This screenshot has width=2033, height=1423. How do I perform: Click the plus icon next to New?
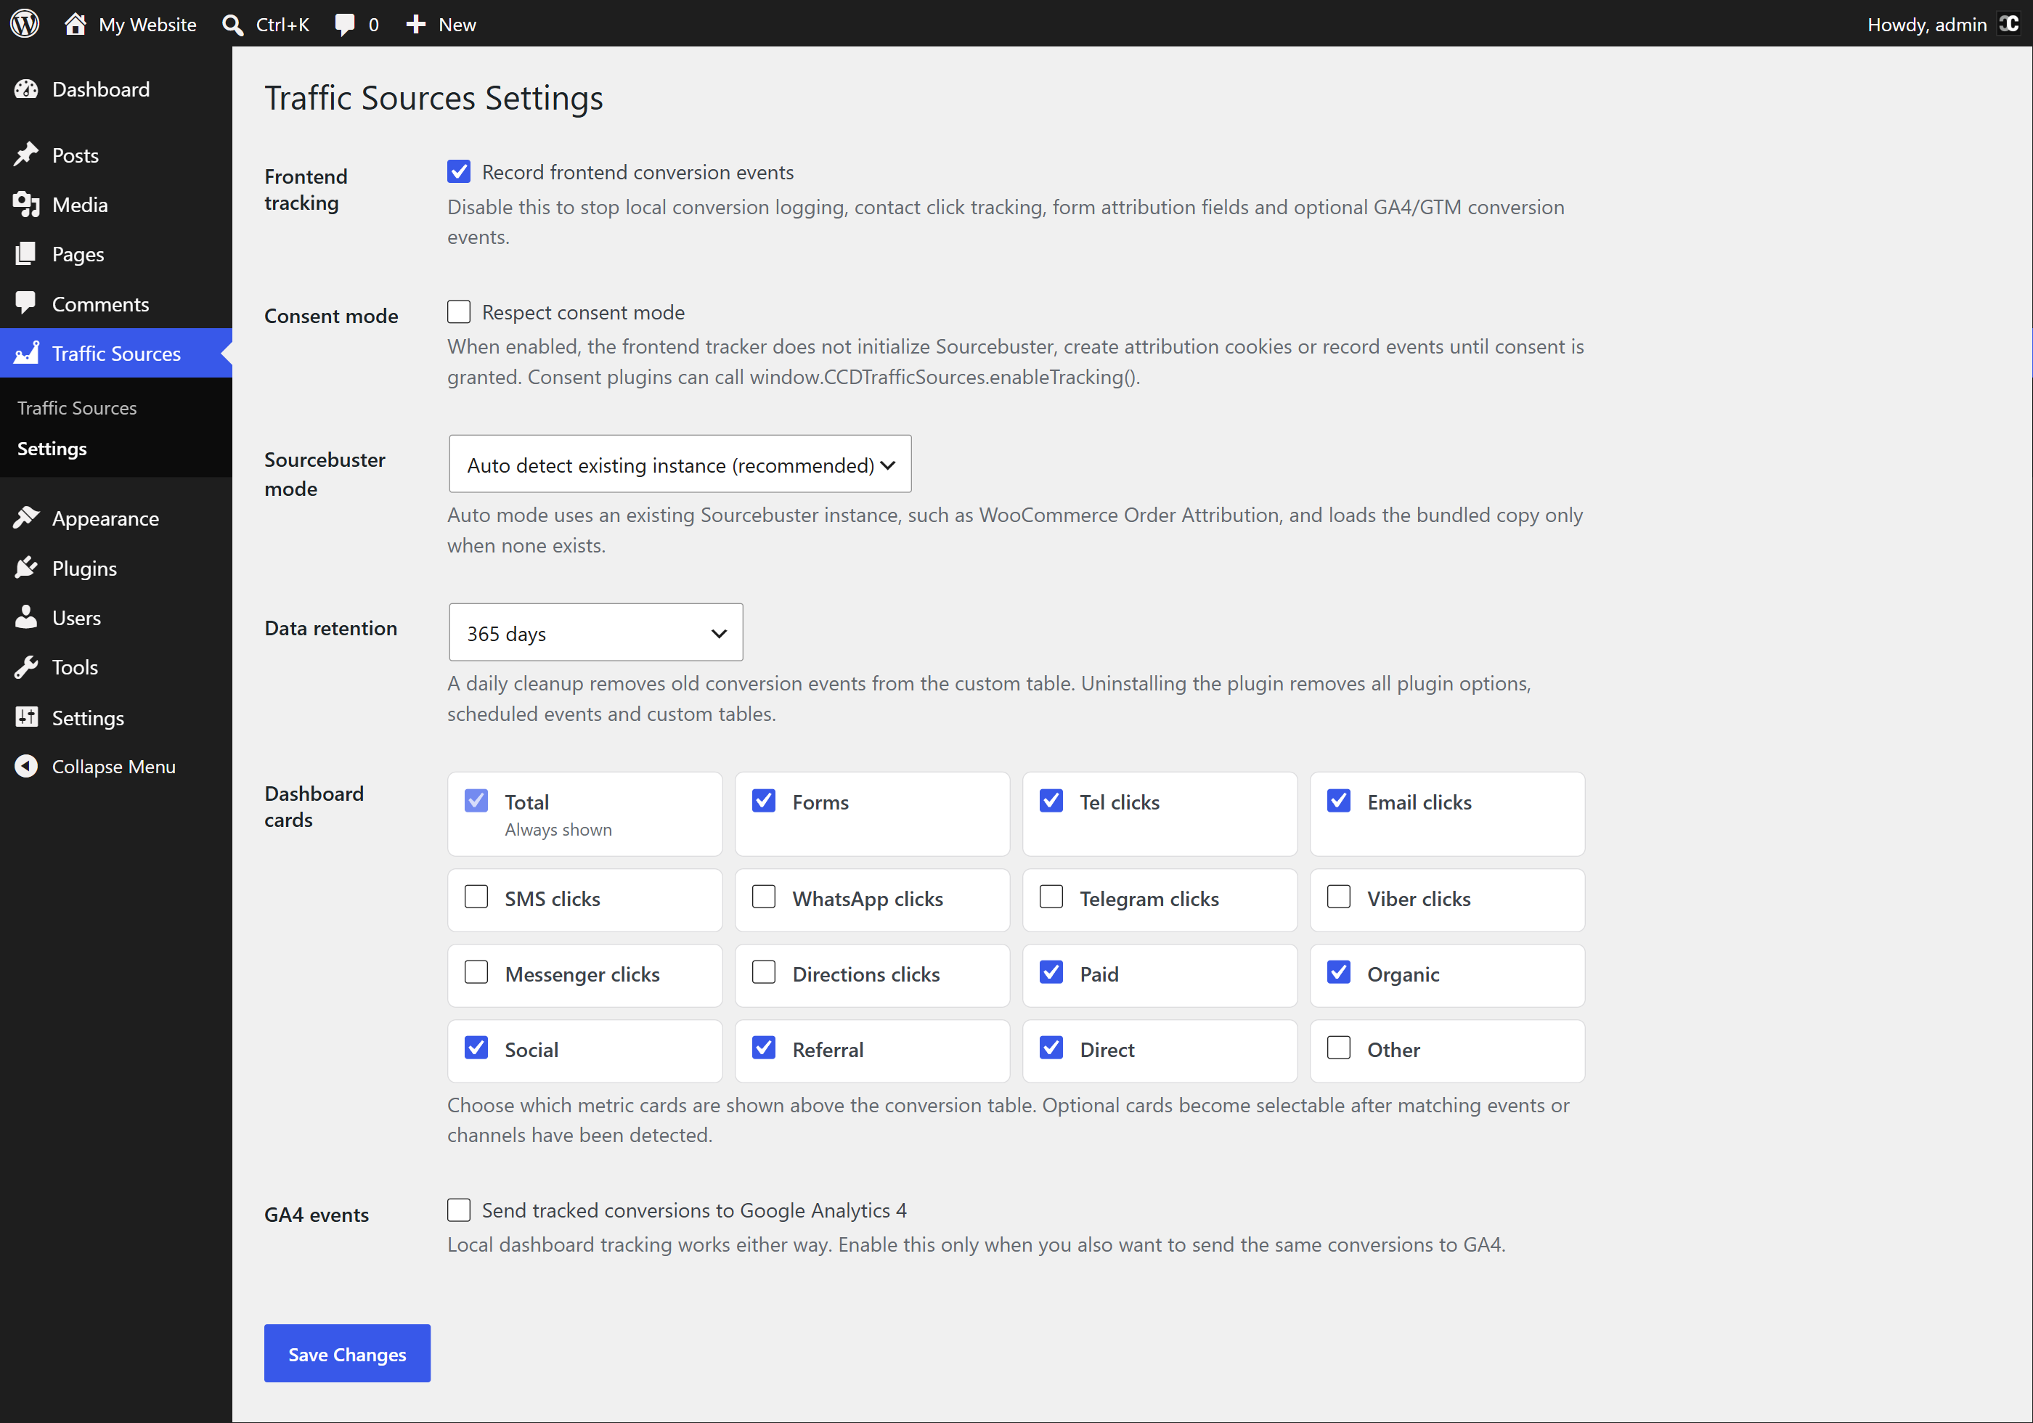coord(416,24)
